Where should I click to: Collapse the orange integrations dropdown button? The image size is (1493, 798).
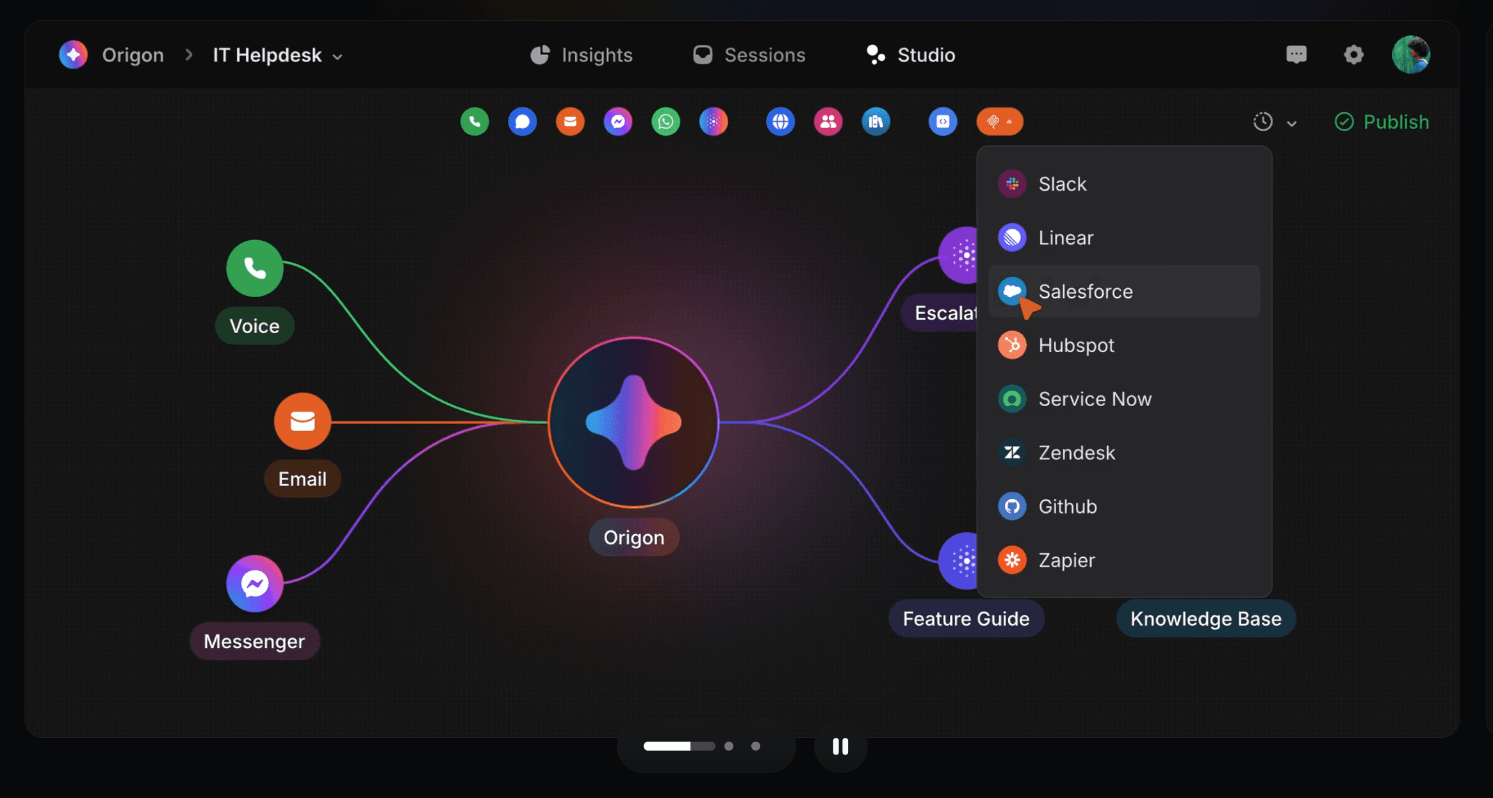999,122
